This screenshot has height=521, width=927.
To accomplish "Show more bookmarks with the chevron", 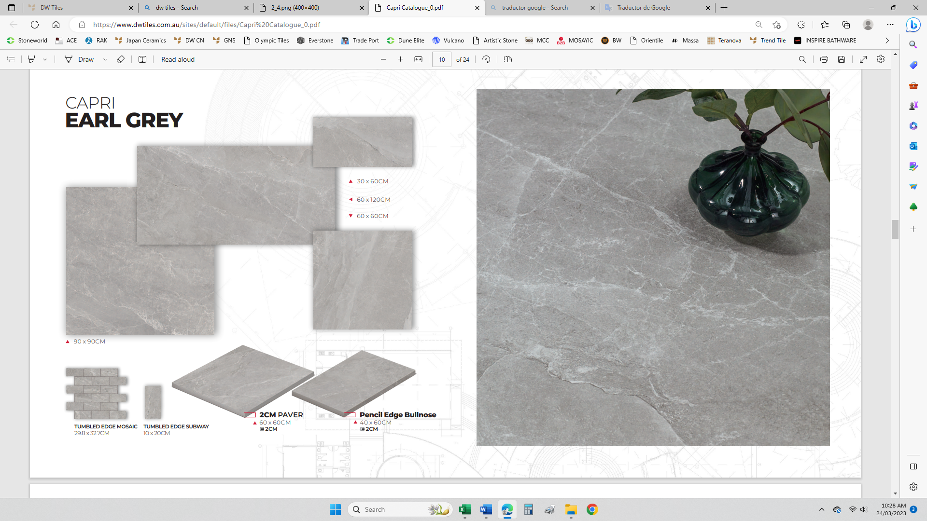I will [x=887, y=41].
